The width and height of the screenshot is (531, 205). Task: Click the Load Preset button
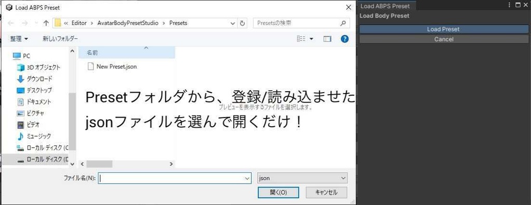pos(444,29)
